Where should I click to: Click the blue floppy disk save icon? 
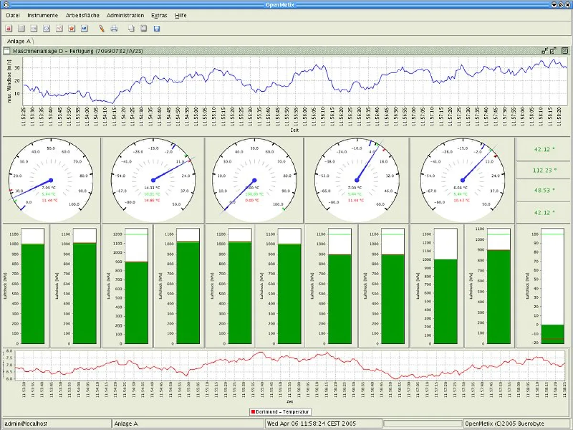[157, 29]
